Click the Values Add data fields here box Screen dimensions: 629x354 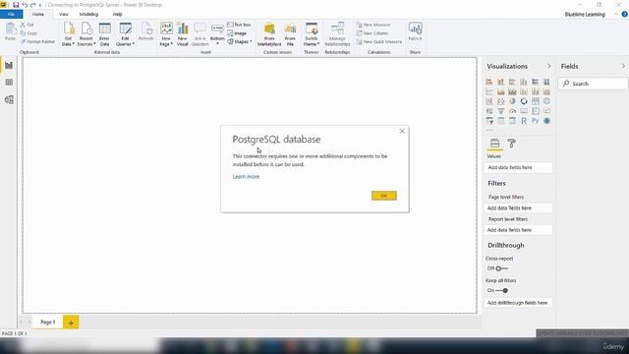pyautogui.click(x=518, y=167)
